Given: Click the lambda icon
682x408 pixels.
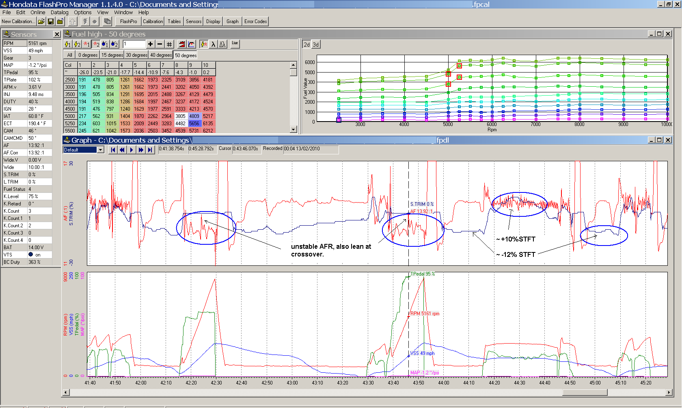Looking at the screenshot, I should [x=214, y=44].
